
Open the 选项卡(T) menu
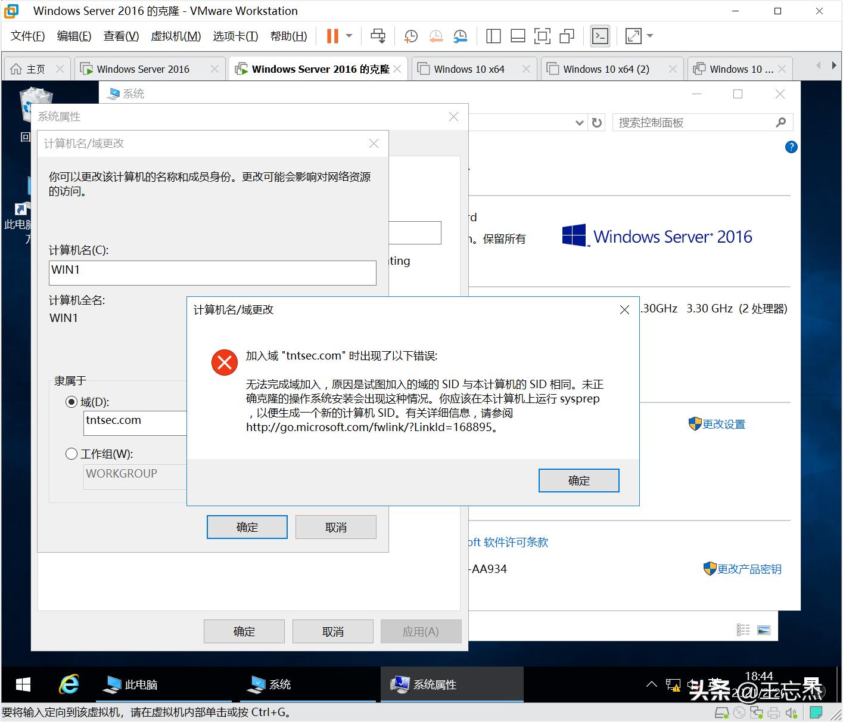click(x=235, y=36)
